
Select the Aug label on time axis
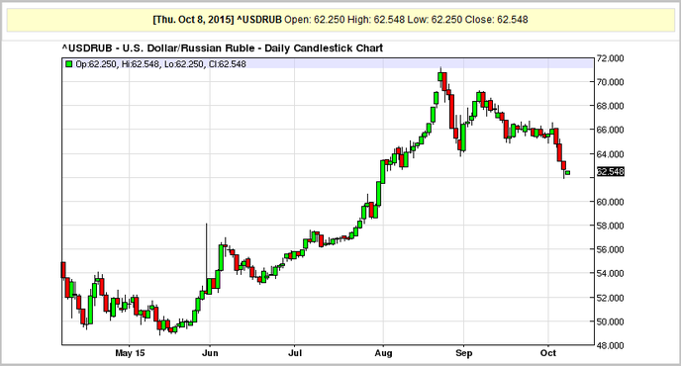click(383, 353)
